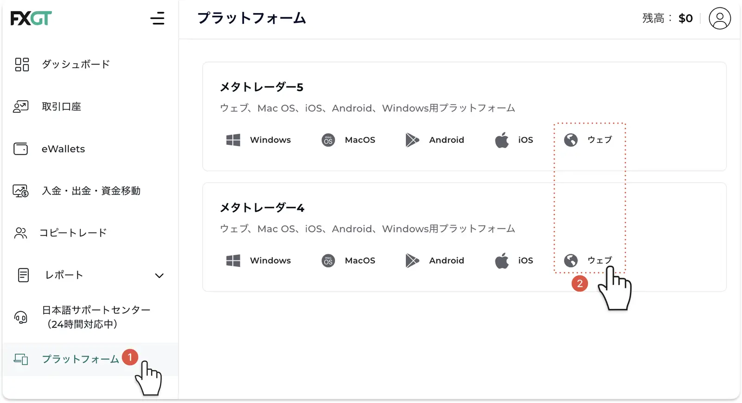Click the Windows logo under メタトレーダー5
The image size is (742, 403).
(233, 140)
